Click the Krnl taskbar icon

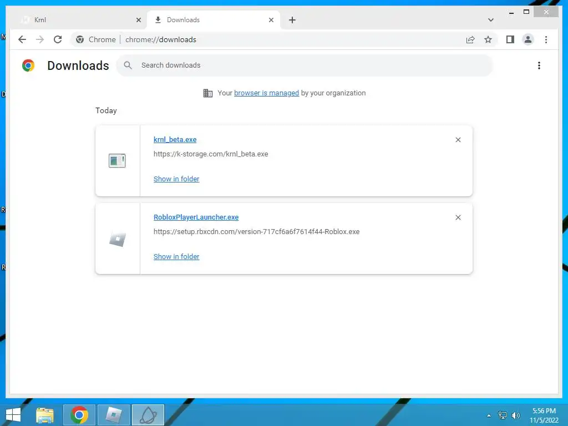(148, 415)
